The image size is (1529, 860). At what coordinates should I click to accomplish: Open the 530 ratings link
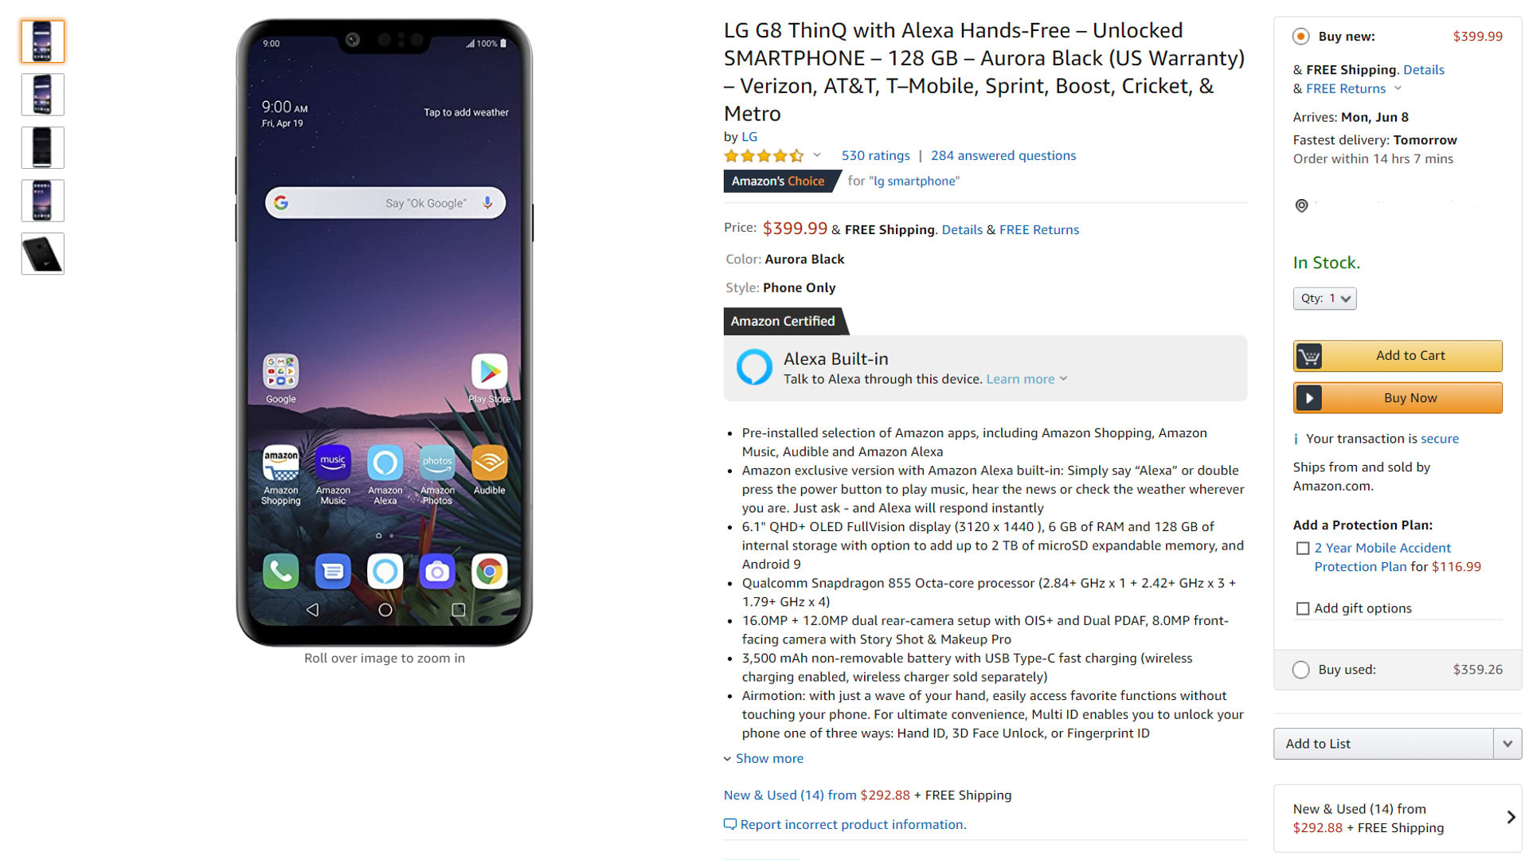[875, 156]
